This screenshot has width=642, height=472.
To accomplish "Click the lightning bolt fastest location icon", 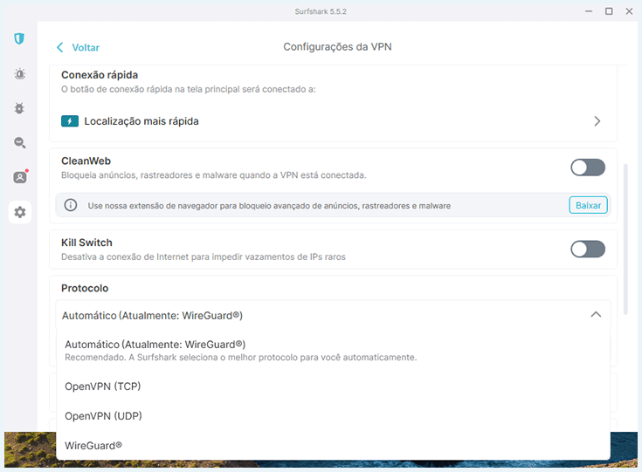I will [x=70, y=121].
